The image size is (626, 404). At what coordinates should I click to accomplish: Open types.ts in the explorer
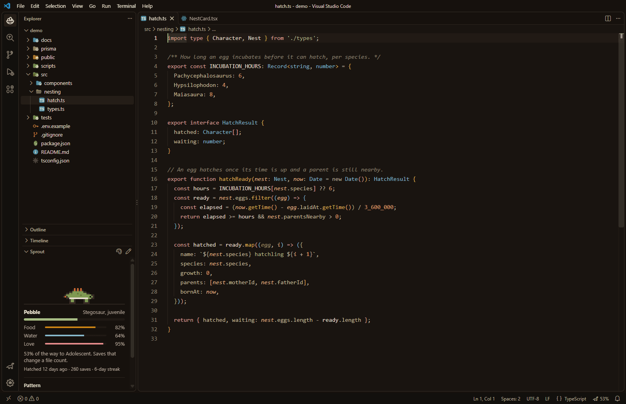coord(77,109)
